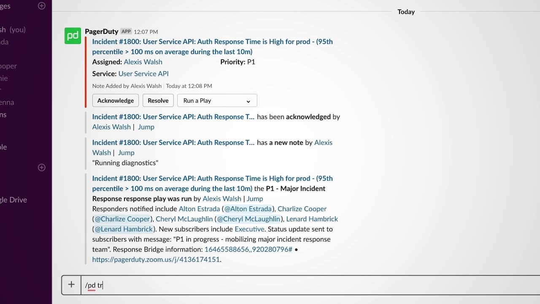Image resolution: width=540 pixels, height=304 pixels.
Task: Click Jump link in the new note message
Action: [x=126, y=152]
